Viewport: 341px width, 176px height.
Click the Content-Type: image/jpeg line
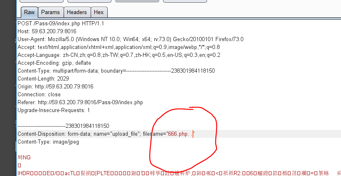tap(48, 142)
